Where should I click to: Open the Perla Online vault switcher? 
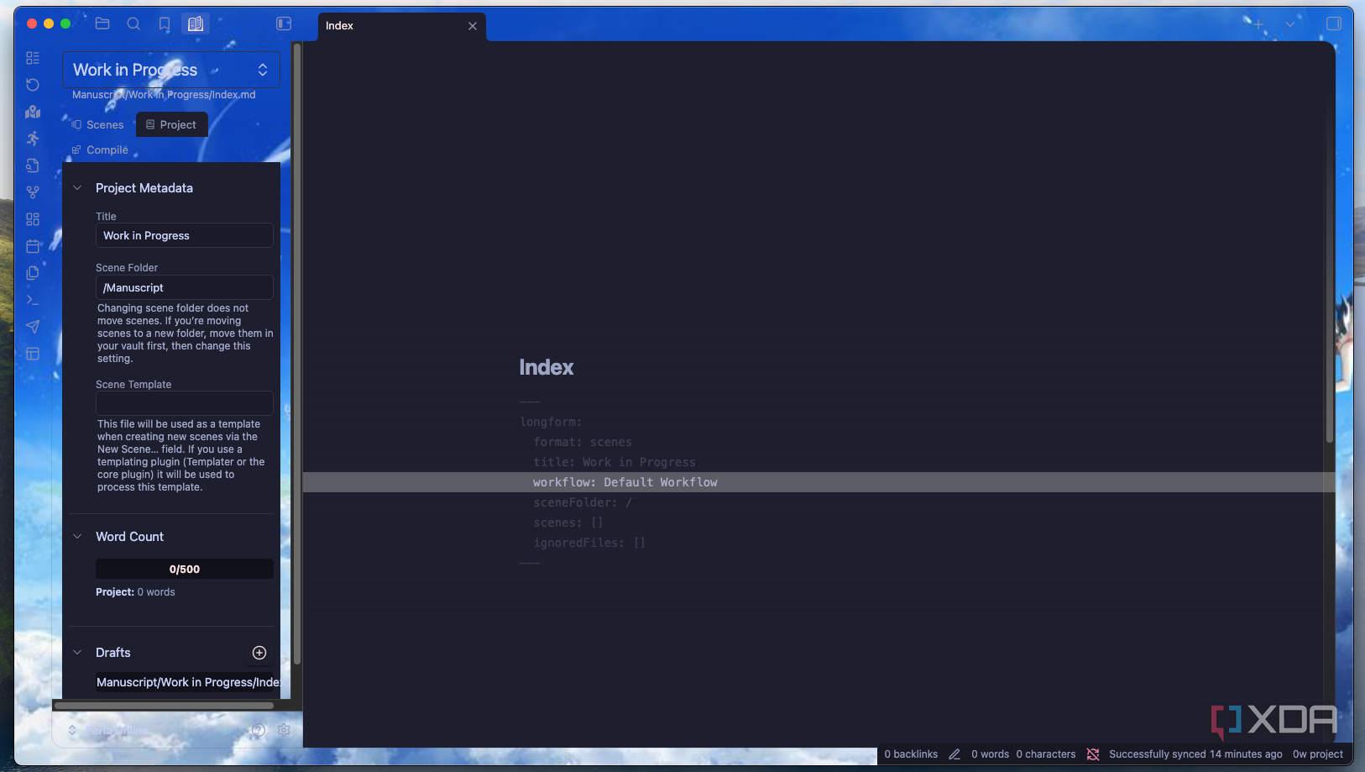[109, 730]
